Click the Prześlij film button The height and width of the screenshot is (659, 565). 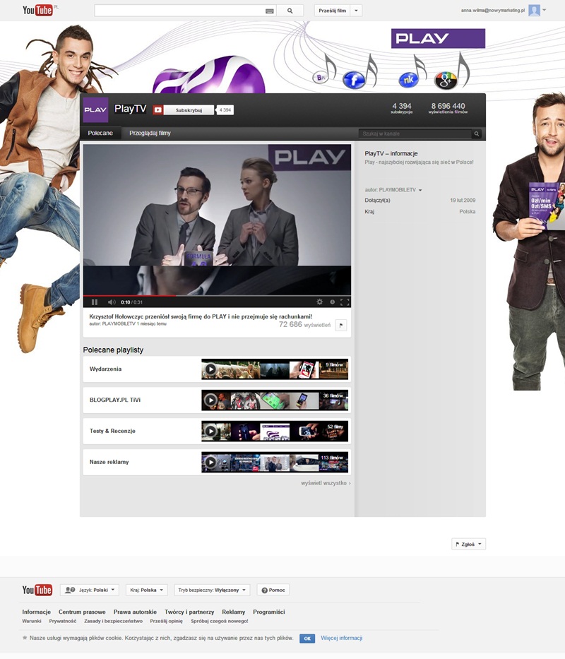coord(333,11)
